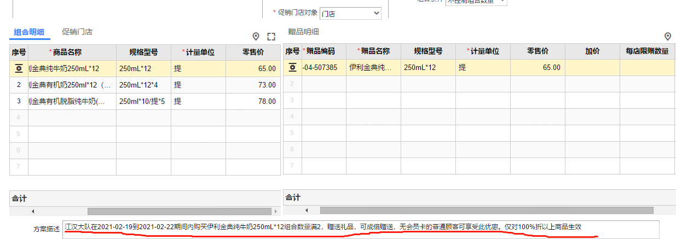Click the location pin icon above 组合明细 table
Viewport: 676px width, 239px height.
[x=256, y=37]
